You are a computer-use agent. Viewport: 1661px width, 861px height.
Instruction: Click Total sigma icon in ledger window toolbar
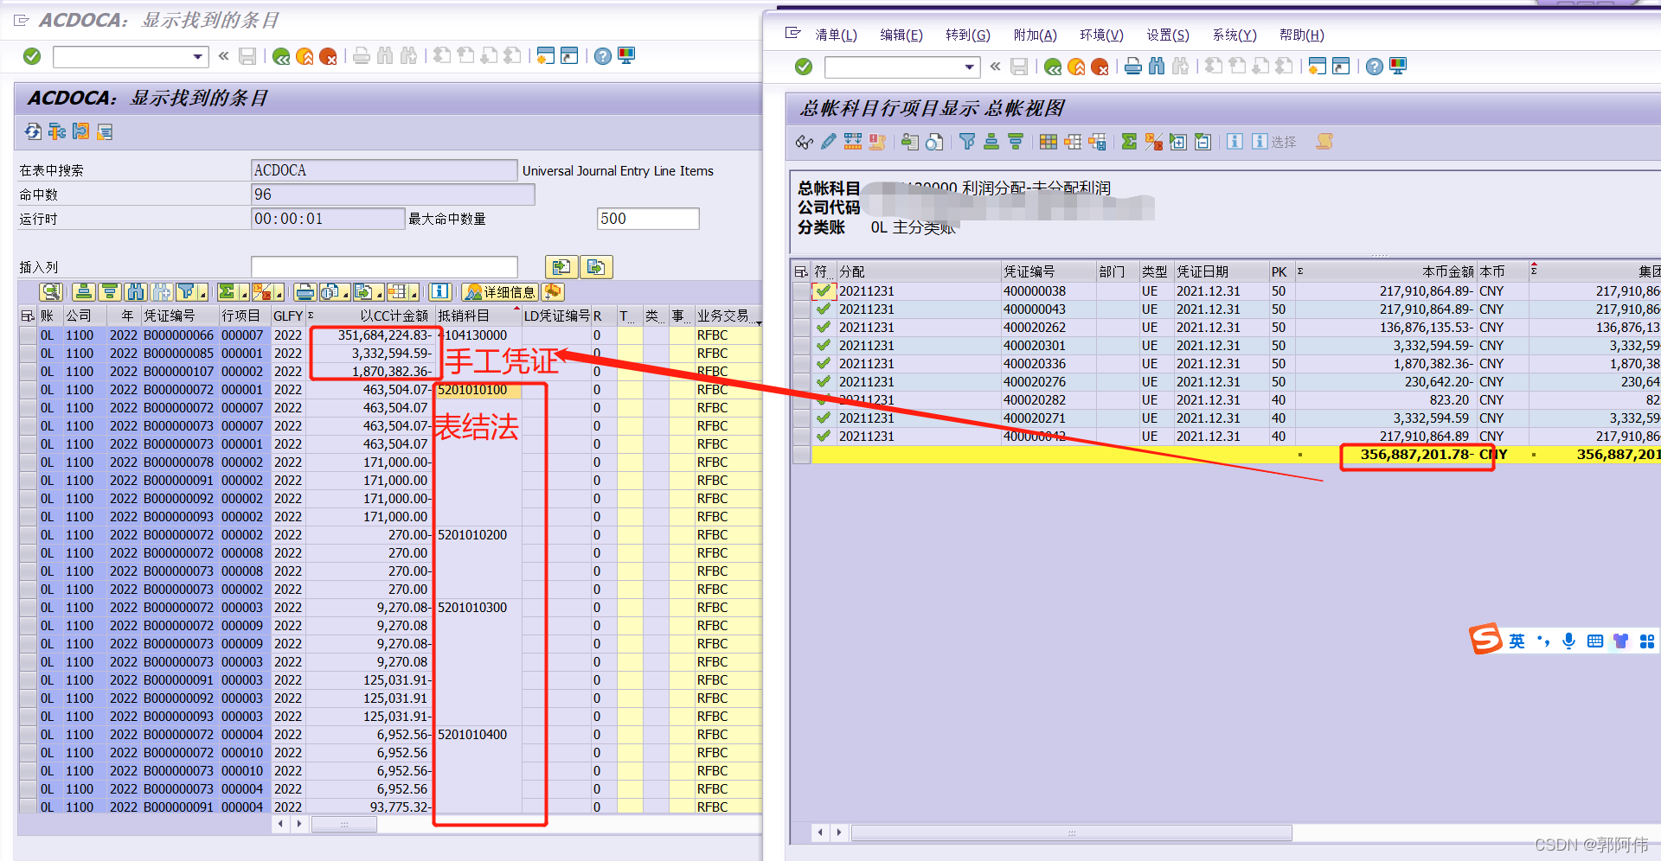point(1129,142)
